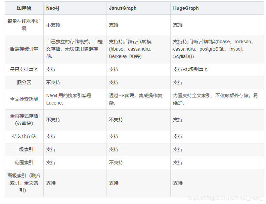Click Neo4j 不支持 in 全内存式存储 row
The width and height of the screenshot is (266, 204).
tap(53, 120)
